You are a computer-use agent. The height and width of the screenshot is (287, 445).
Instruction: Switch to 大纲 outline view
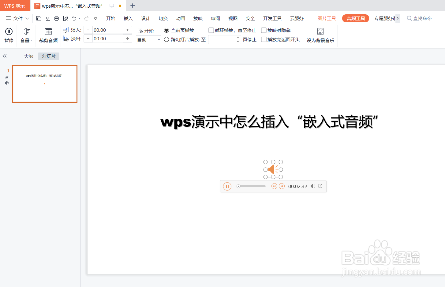(29, 56)
